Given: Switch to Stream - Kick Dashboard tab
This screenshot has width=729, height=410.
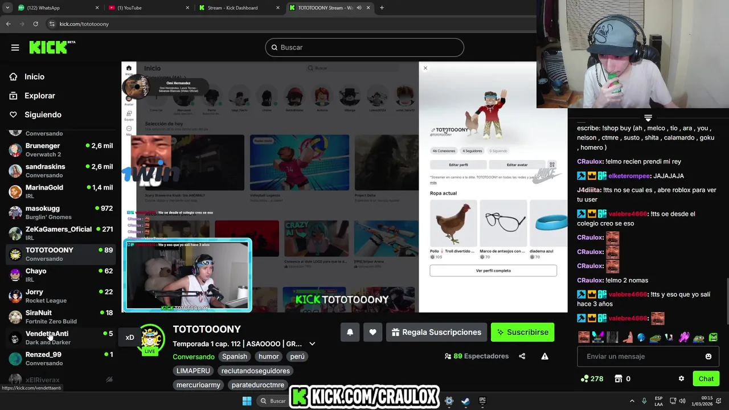Looking at the screenshot, I should [x=238, y=8].
